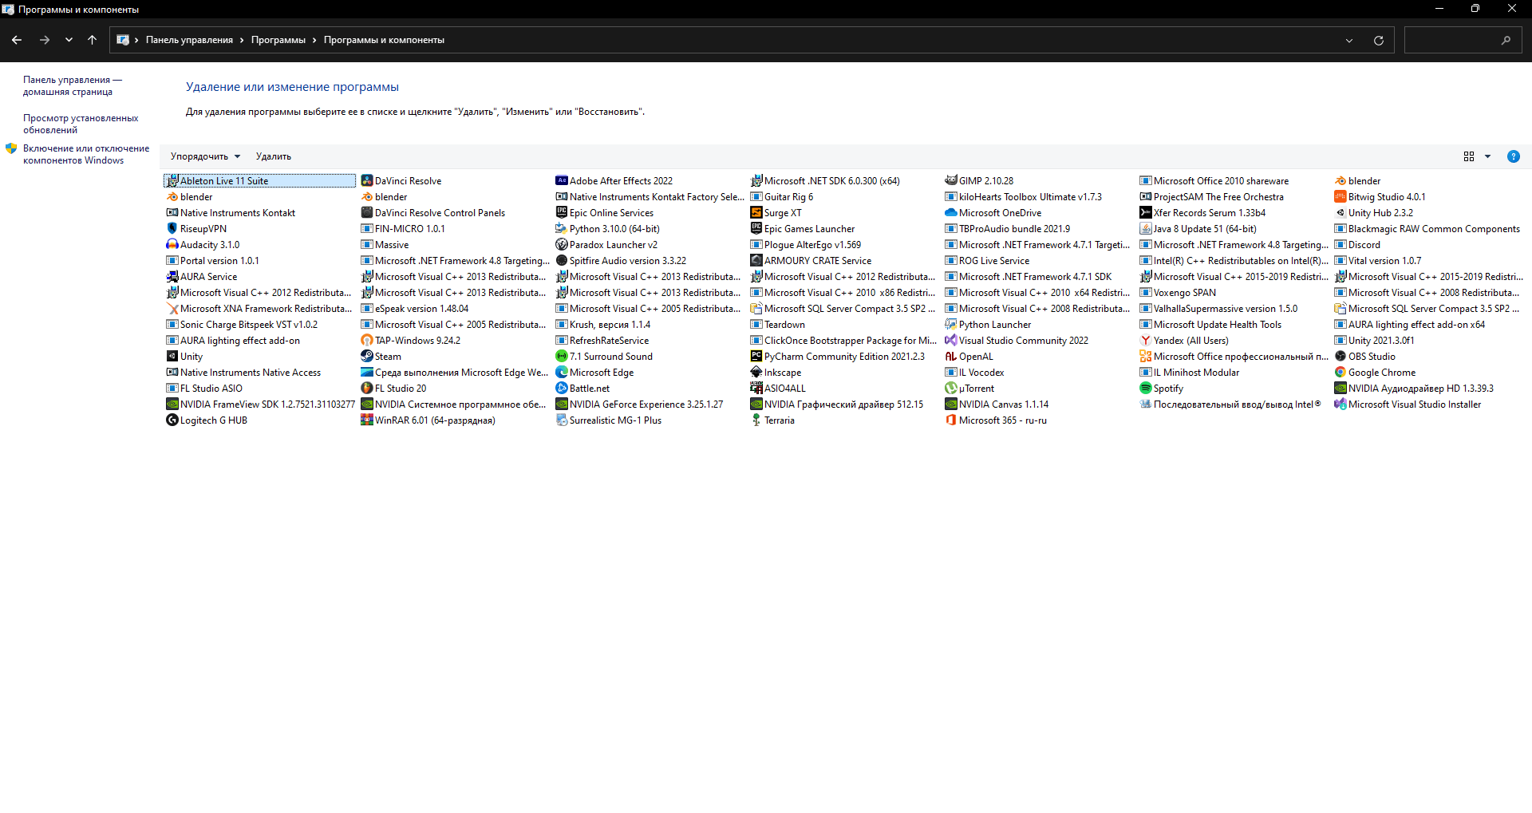Click the GIMP 2.10.28 icon
The image size is (1532, 813).
coord(951,181)
